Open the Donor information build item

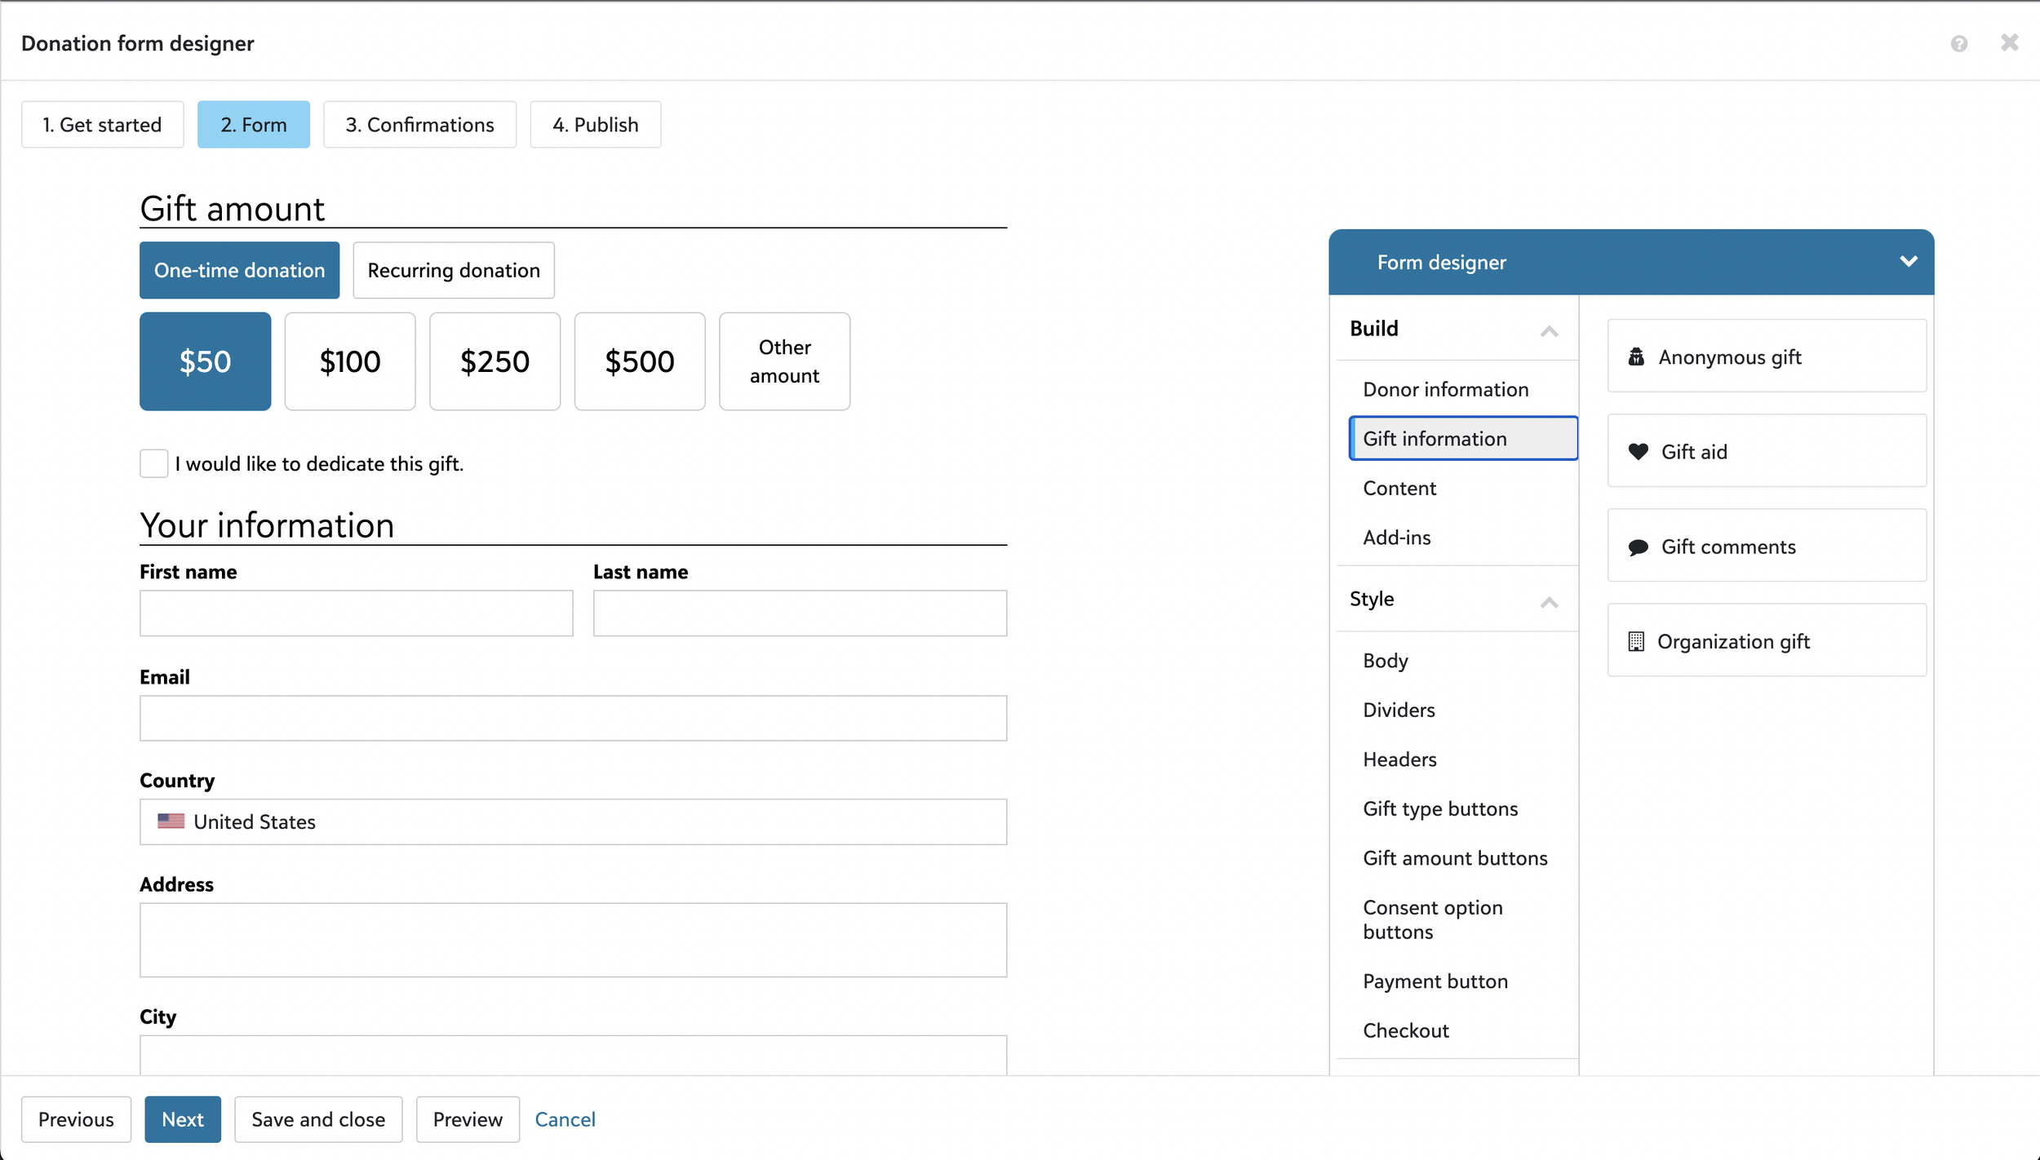[x=1445, y=390]
